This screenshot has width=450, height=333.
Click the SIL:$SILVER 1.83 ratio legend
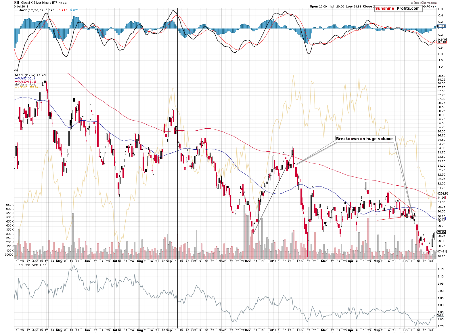pyautogui.click(x=31, y=265)
